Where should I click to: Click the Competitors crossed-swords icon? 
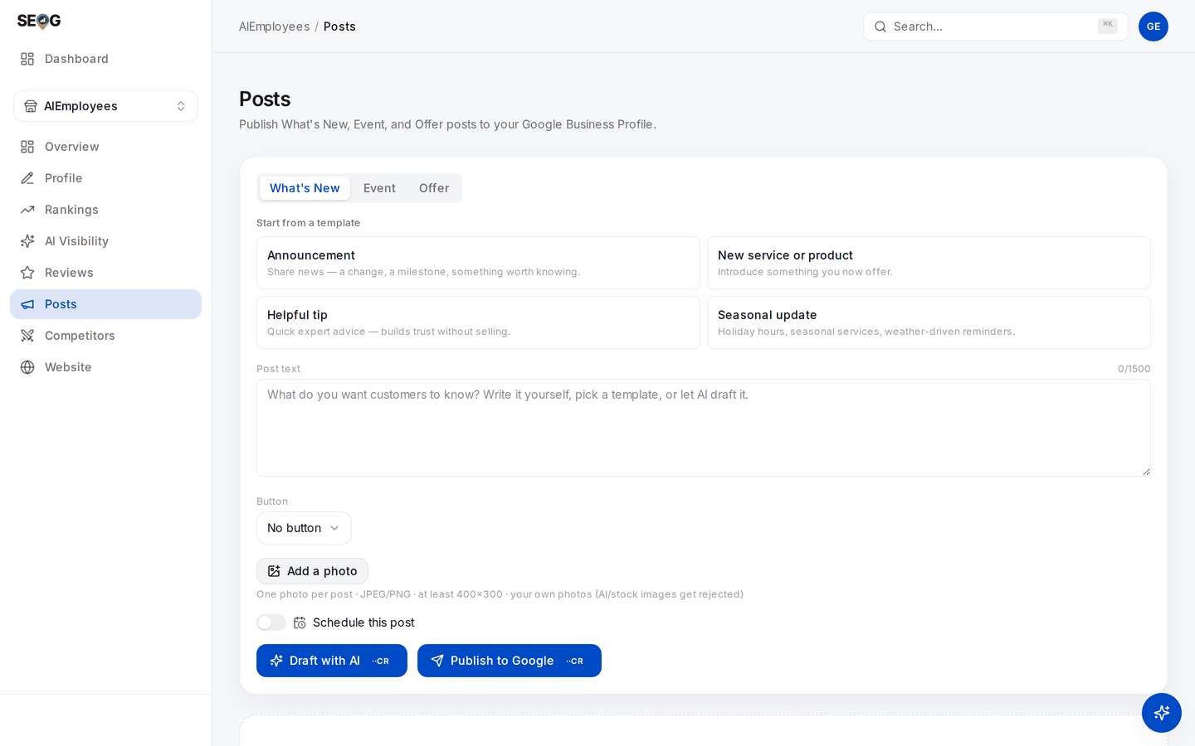coord(27,336)
